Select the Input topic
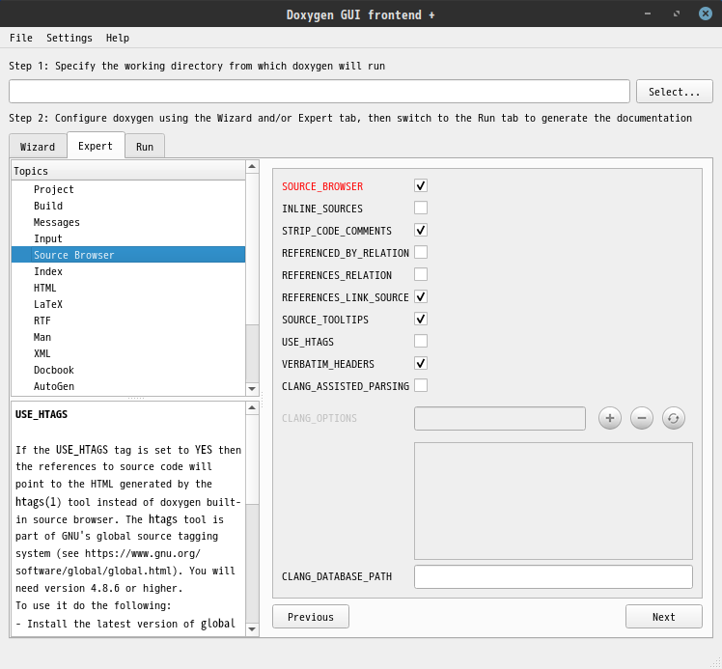The height and width of the screenshot is (669, 722). [x=128, y=238]
